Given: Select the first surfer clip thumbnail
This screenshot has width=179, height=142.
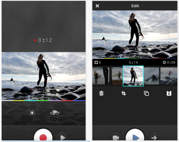Looking at the screenshot, I should coord(101,76).
